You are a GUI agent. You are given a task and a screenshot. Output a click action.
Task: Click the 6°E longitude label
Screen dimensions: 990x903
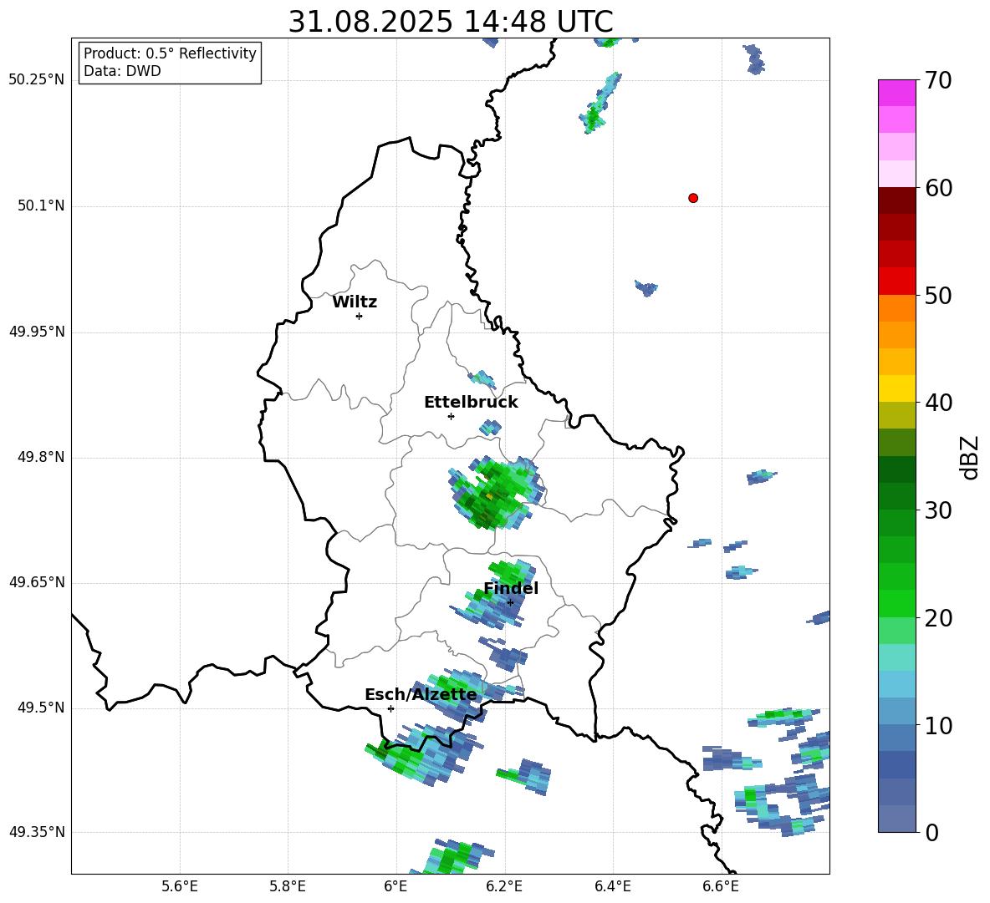pos(395,887)
